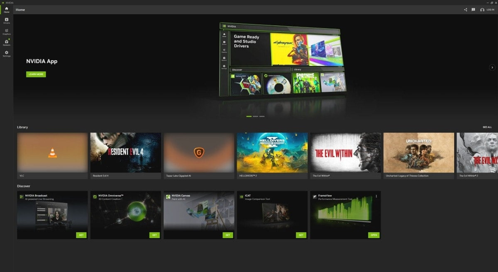498x272 pixels.
Task: Open The Evil Within 2 card
Action: tap(477, 156)
